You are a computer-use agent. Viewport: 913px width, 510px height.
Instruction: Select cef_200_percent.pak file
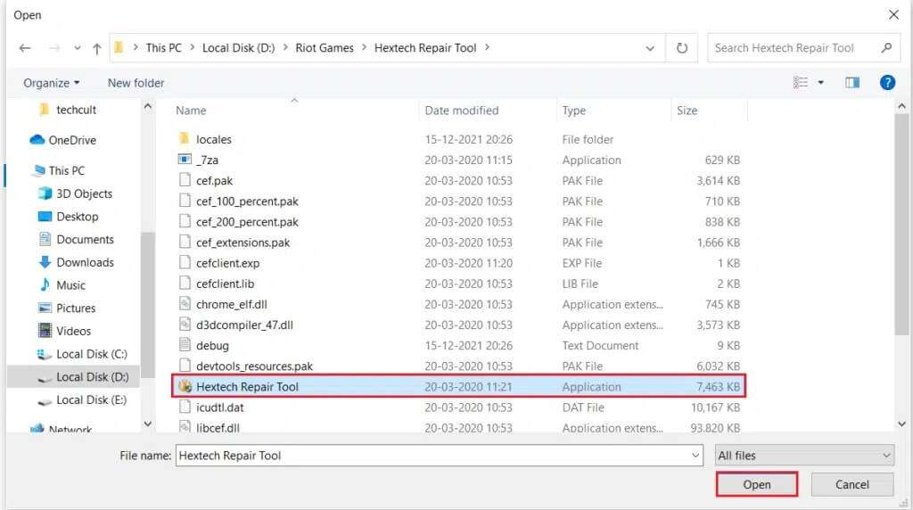click(x=247, y=222)
